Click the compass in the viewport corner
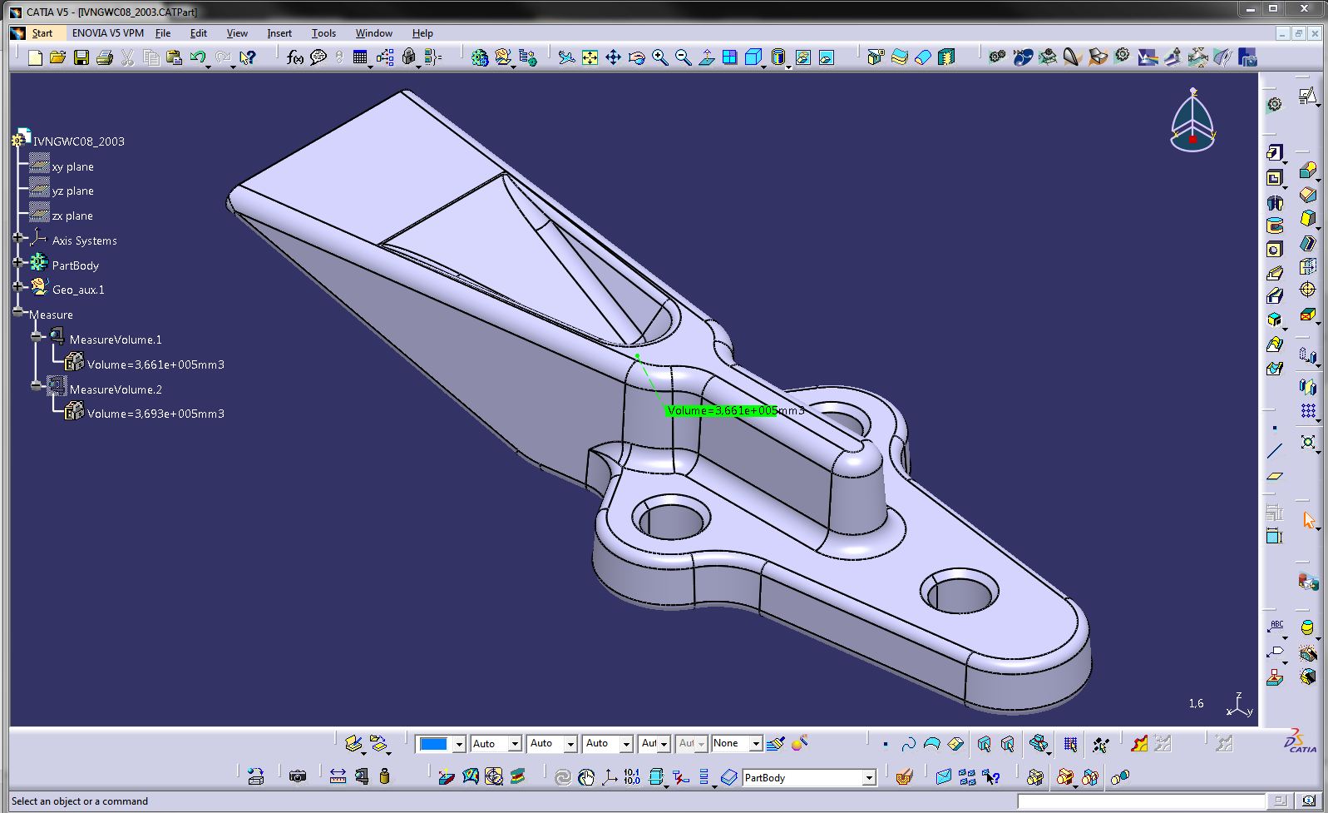Screen dimensions: 1328x813 1192,121
